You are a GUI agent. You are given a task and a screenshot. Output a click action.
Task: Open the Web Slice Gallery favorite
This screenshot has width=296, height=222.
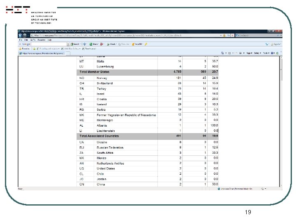[x=71, y=49]
